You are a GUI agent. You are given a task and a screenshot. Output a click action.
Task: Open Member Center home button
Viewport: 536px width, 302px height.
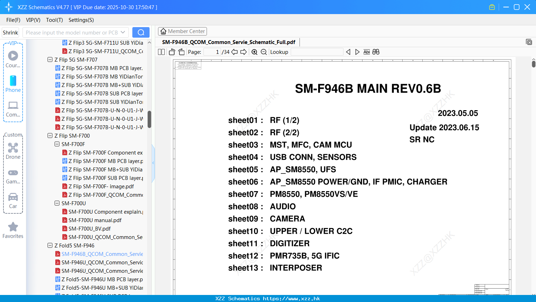[182, 31]
